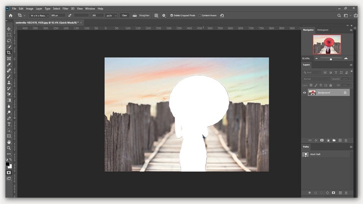Viewport: 363px width, 204px height.
Task: Open the px/in resolution unit dropdown
Action: [111, 16]
